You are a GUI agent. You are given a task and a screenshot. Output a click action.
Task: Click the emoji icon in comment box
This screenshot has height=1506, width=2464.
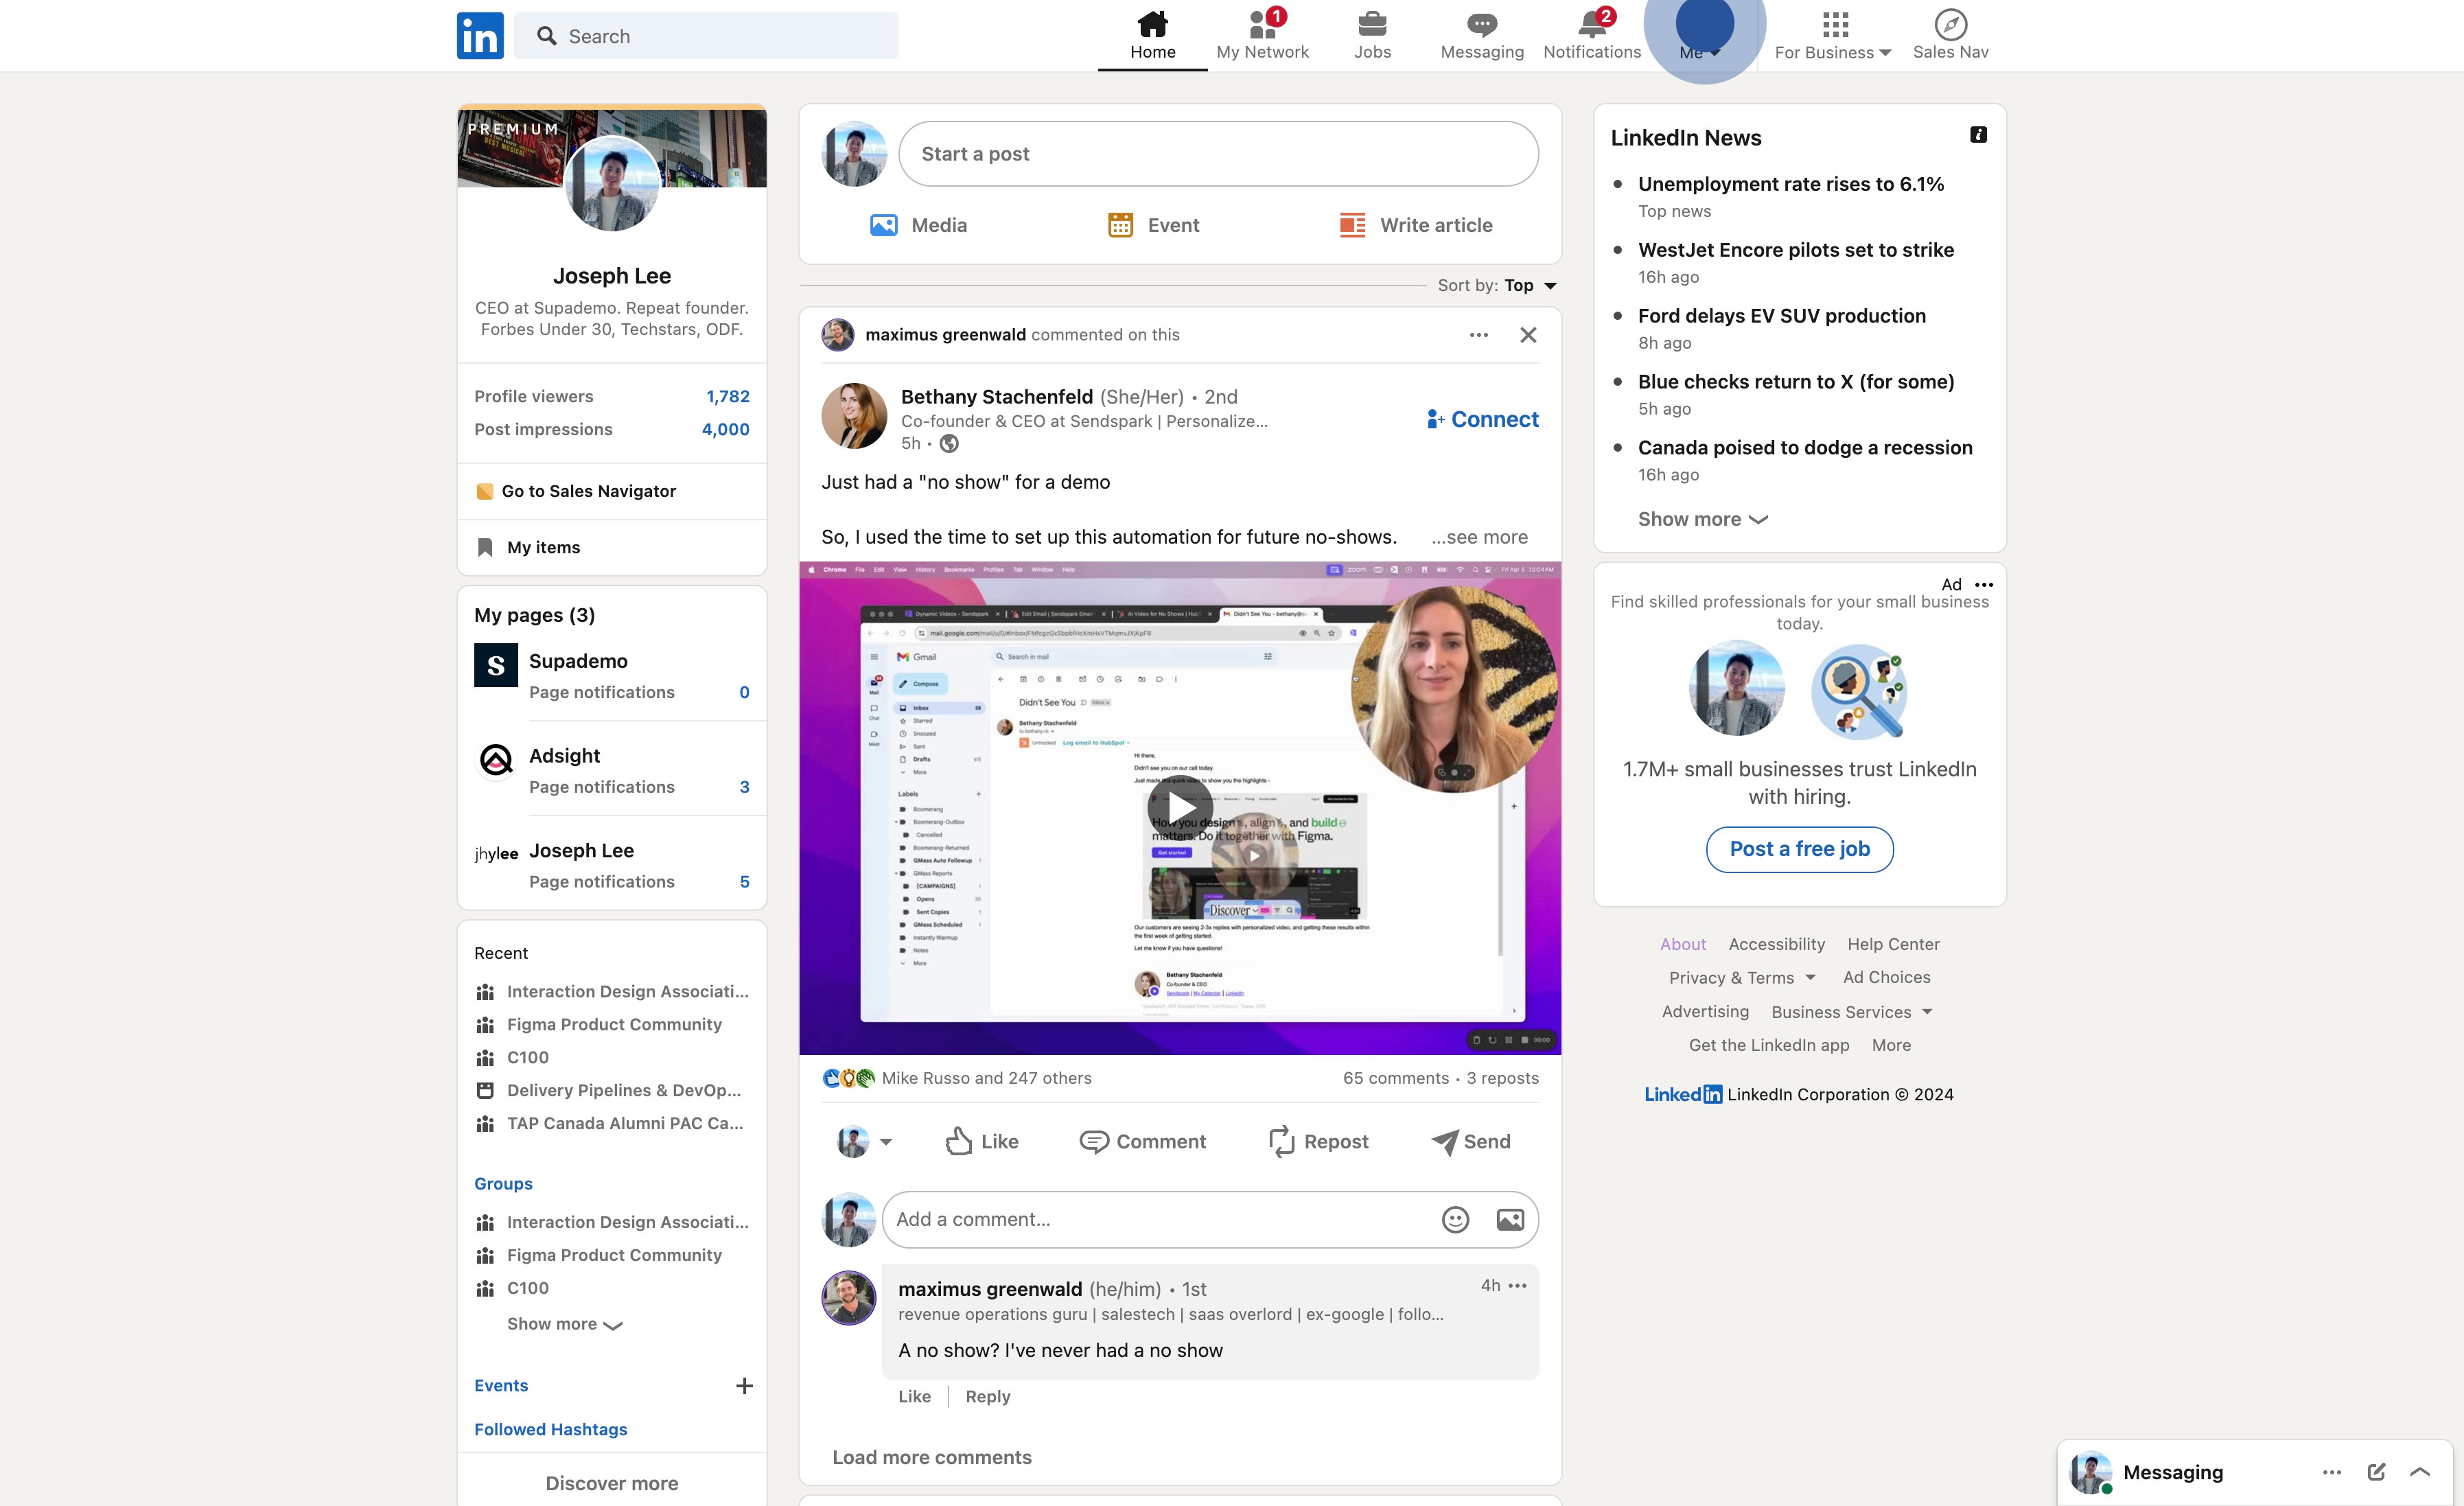pyautogui.click(x=1455, y=1219)
